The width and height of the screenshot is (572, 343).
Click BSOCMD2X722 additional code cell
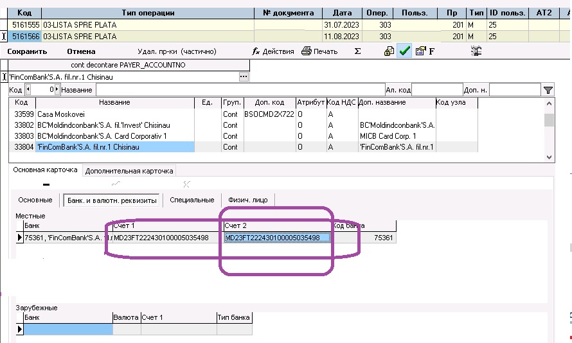click(269, 114)
